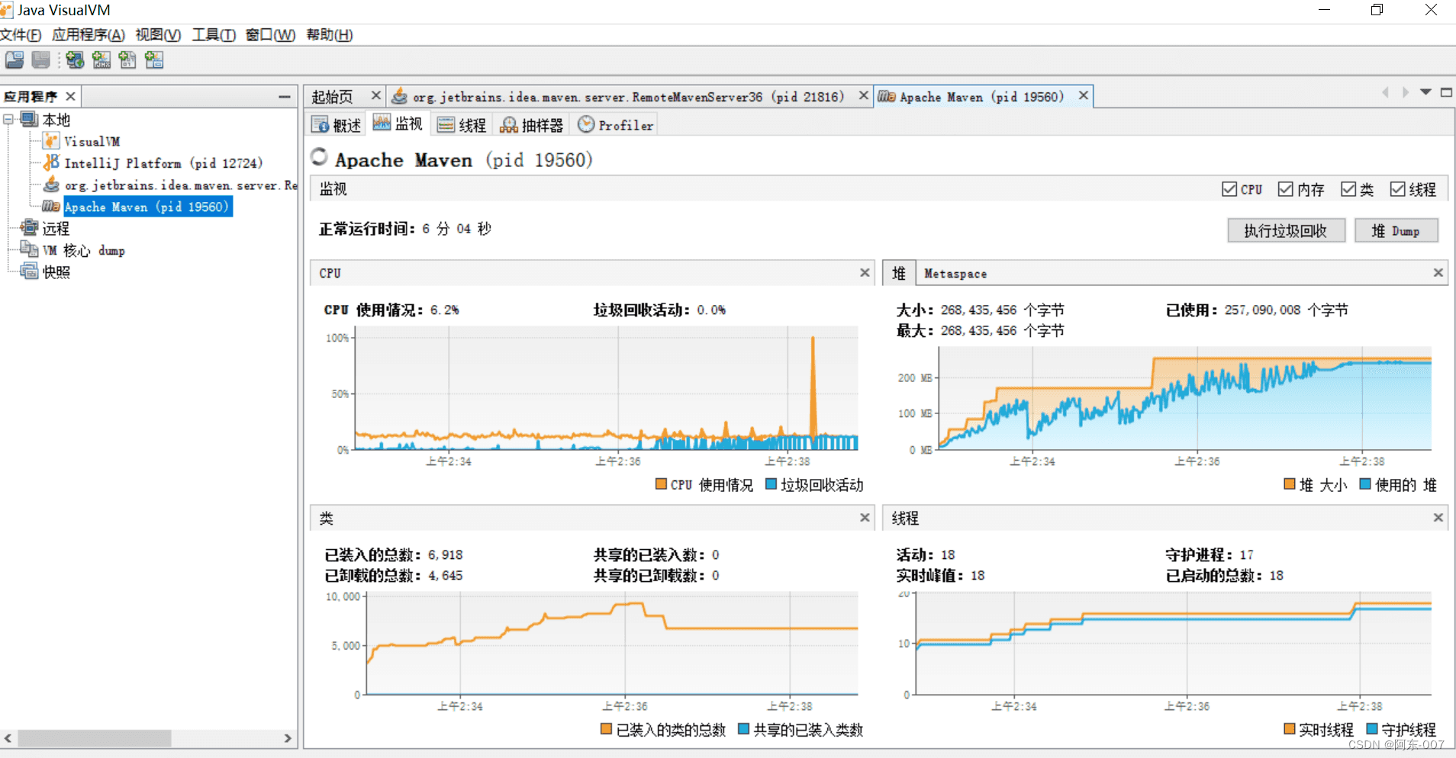The width and height of the screenshot is (1456, 758).
Task: Open the 窗口(W) menu
Action: [270, 34]
